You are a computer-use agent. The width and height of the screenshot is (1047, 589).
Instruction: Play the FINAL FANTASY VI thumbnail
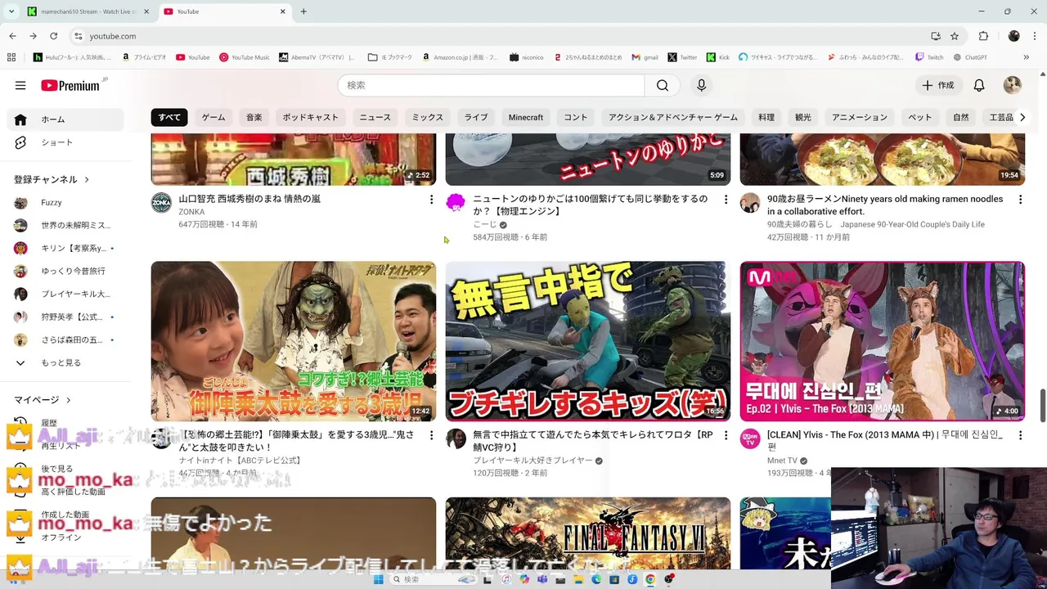pos(588,533)
